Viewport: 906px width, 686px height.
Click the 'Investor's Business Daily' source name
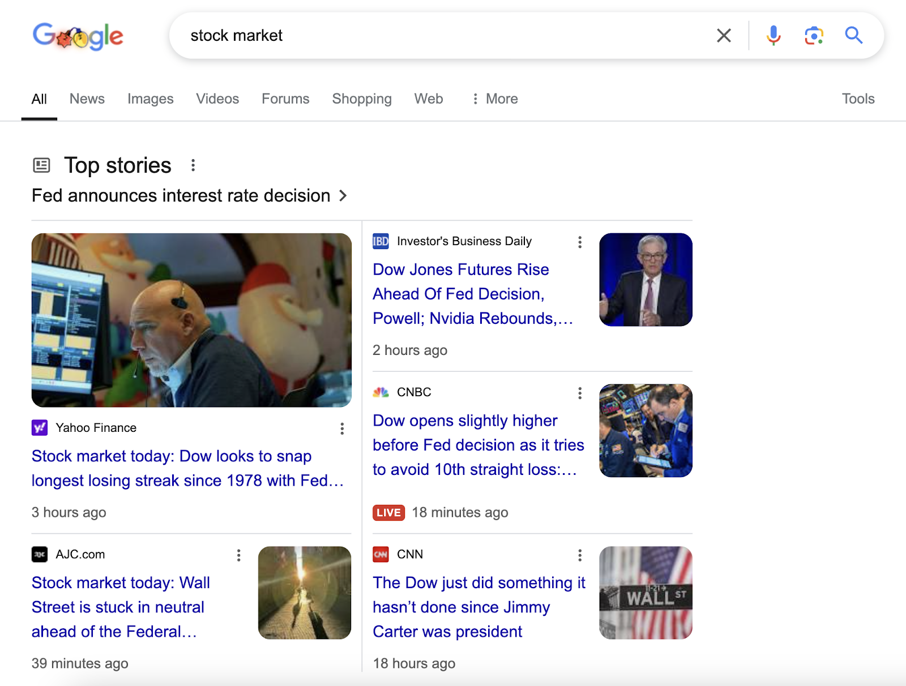coord(464,241)
